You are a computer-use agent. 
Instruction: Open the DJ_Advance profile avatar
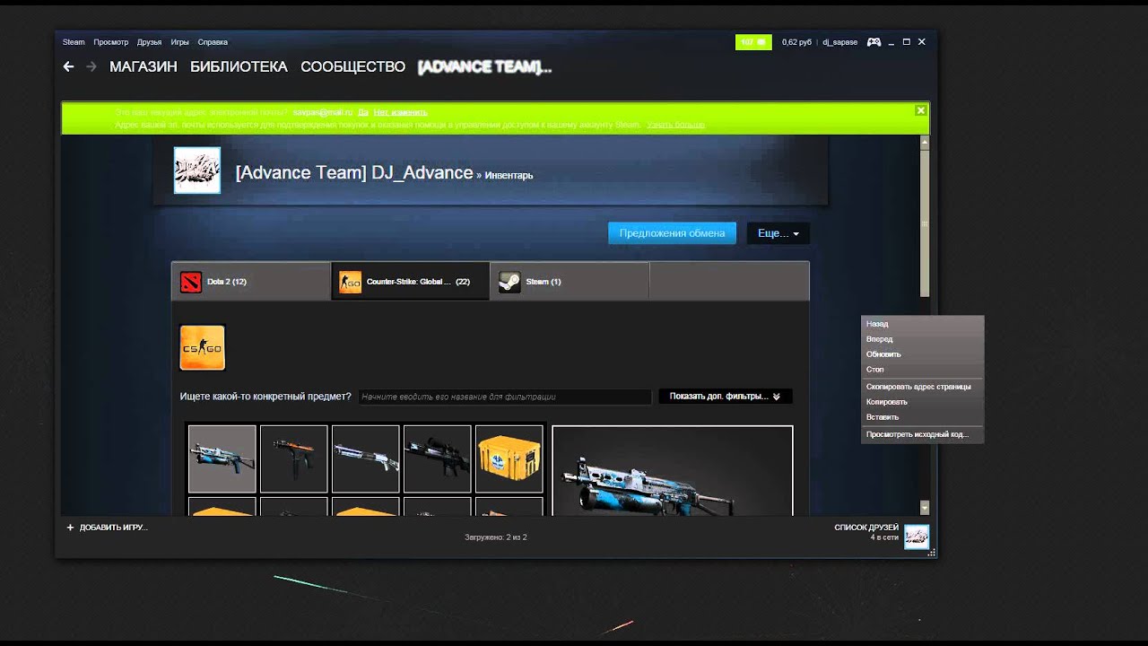[197, 170]
